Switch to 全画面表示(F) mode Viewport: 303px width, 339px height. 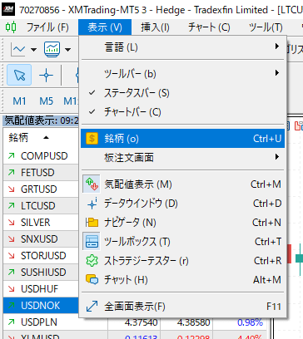183,307
